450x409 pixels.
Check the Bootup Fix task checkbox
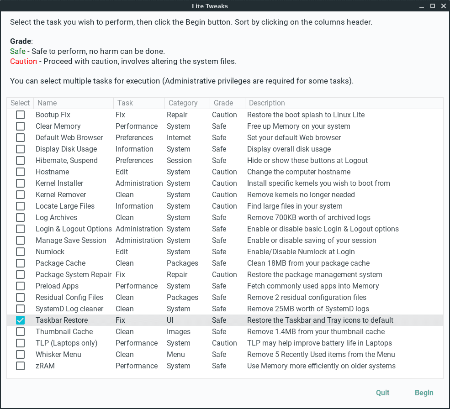[20, 115]
